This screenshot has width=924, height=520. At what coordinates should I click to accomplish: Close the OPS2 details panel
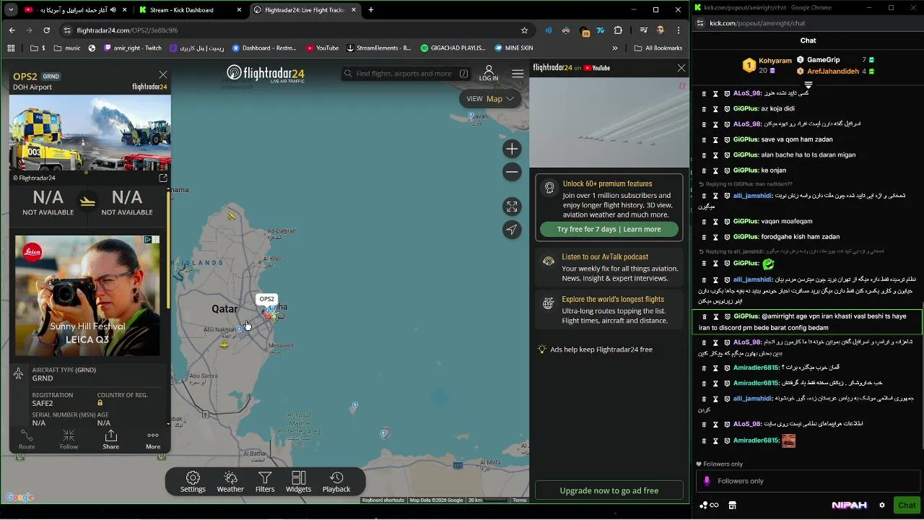(163, 75)
